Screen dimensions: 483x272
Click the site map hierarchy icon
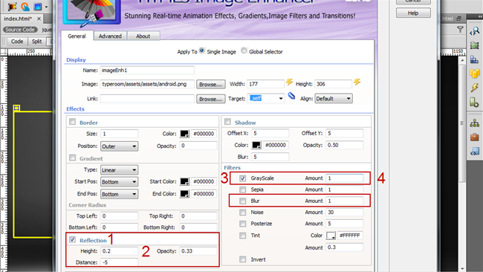[x=474, y=123]
